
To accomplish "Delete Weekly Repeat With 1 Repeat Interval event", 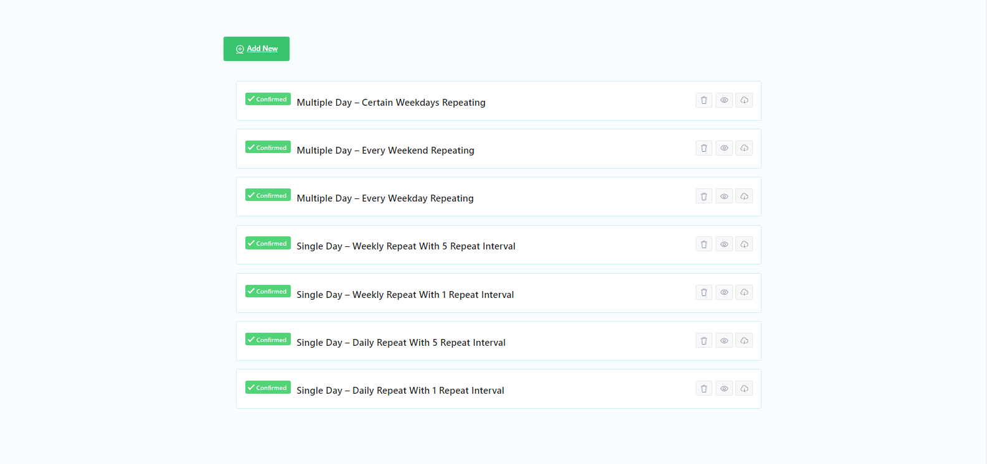I will (x=704, y=292).
